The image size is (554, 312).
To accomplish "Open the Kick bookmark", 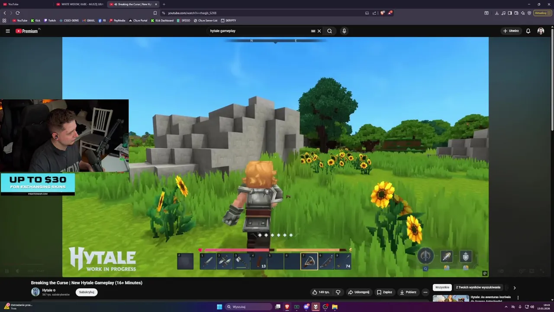I will [x=35, y=20].
